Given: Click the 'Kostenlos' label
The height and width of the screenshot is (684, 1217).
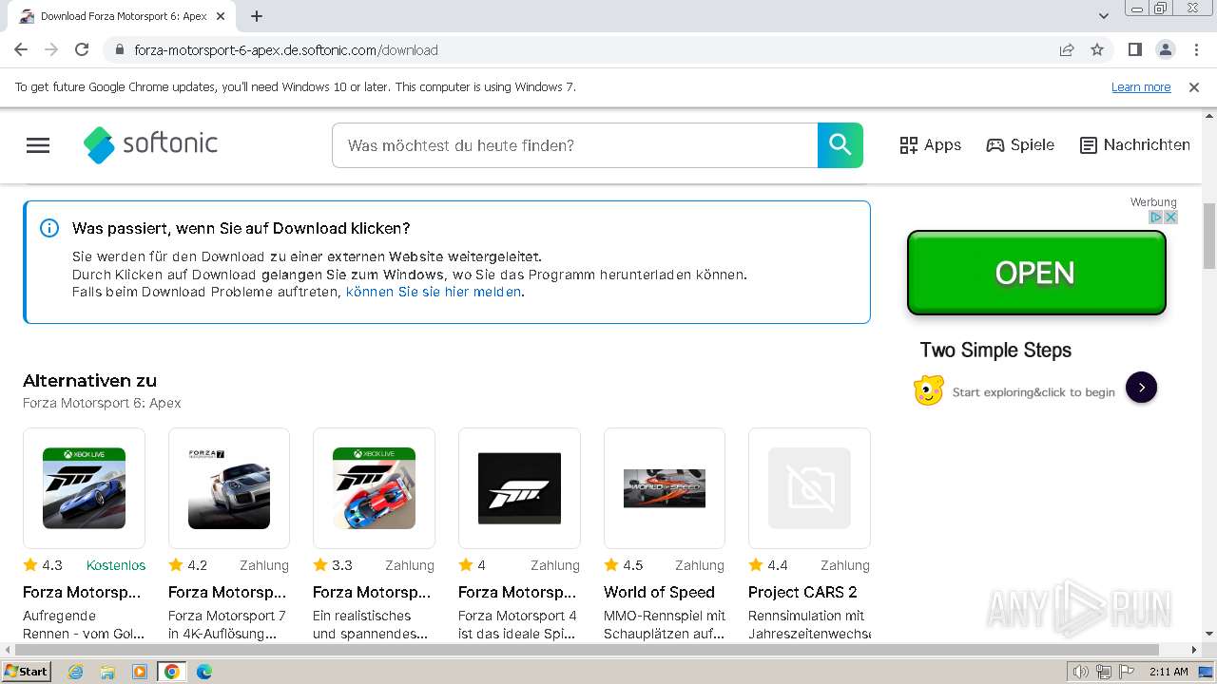Looking at the screenshot, I should tap(116, 565).
